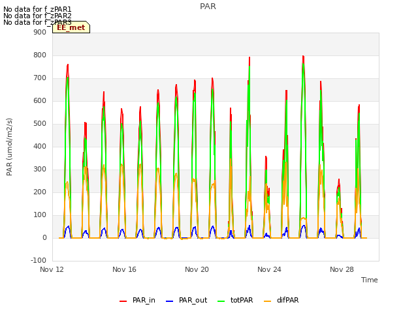Click the PAR chart title
The height and width of the screenshot is (313, 418).
pos(208,7)
